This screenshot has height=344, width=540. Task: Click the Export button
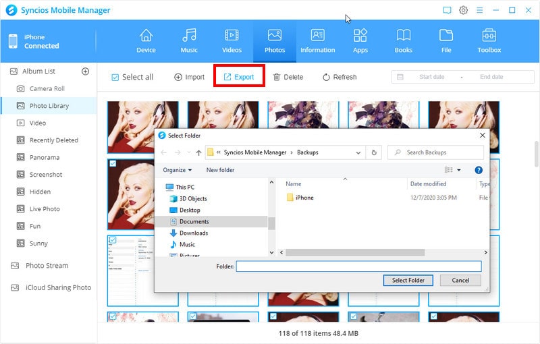(x=239, y=77)
